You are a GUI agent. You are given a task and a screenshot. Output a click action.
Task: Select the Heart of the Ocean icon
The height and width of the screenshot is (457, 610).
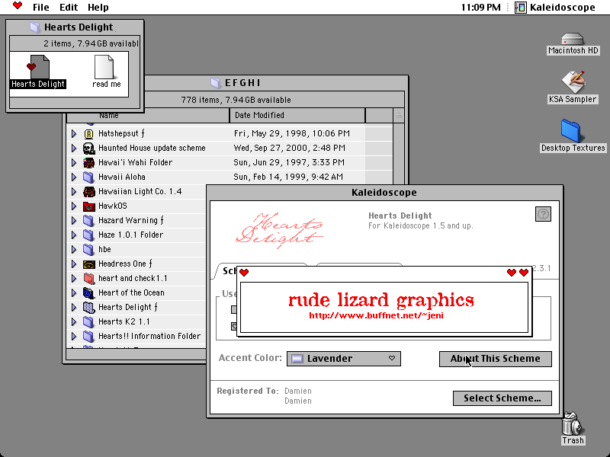point(88,293)
